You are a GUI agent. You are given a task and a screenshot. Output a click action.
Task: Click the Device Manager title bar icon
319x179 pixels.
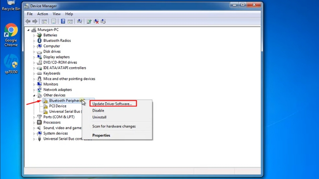coord(26,6)
